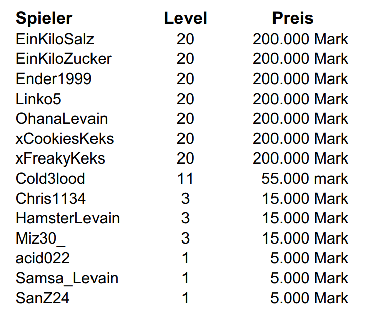This screenshot has height=322, width=367.
Task: Click the SanZ24 player name
Action: (42, 298)
